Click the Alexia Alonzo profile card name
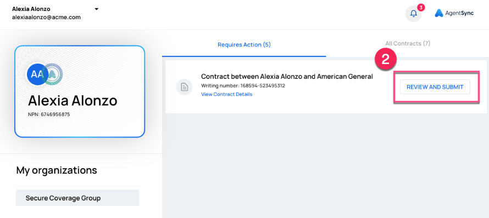489x218 pixels. click(x=73, y=100)
